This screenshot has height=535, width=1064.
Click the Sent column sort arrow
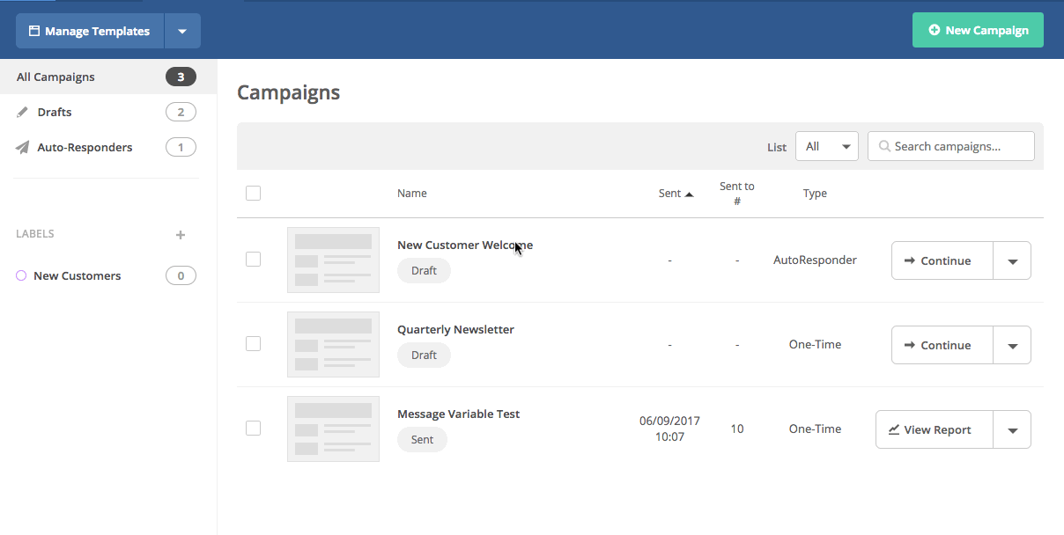pos(689,194)
